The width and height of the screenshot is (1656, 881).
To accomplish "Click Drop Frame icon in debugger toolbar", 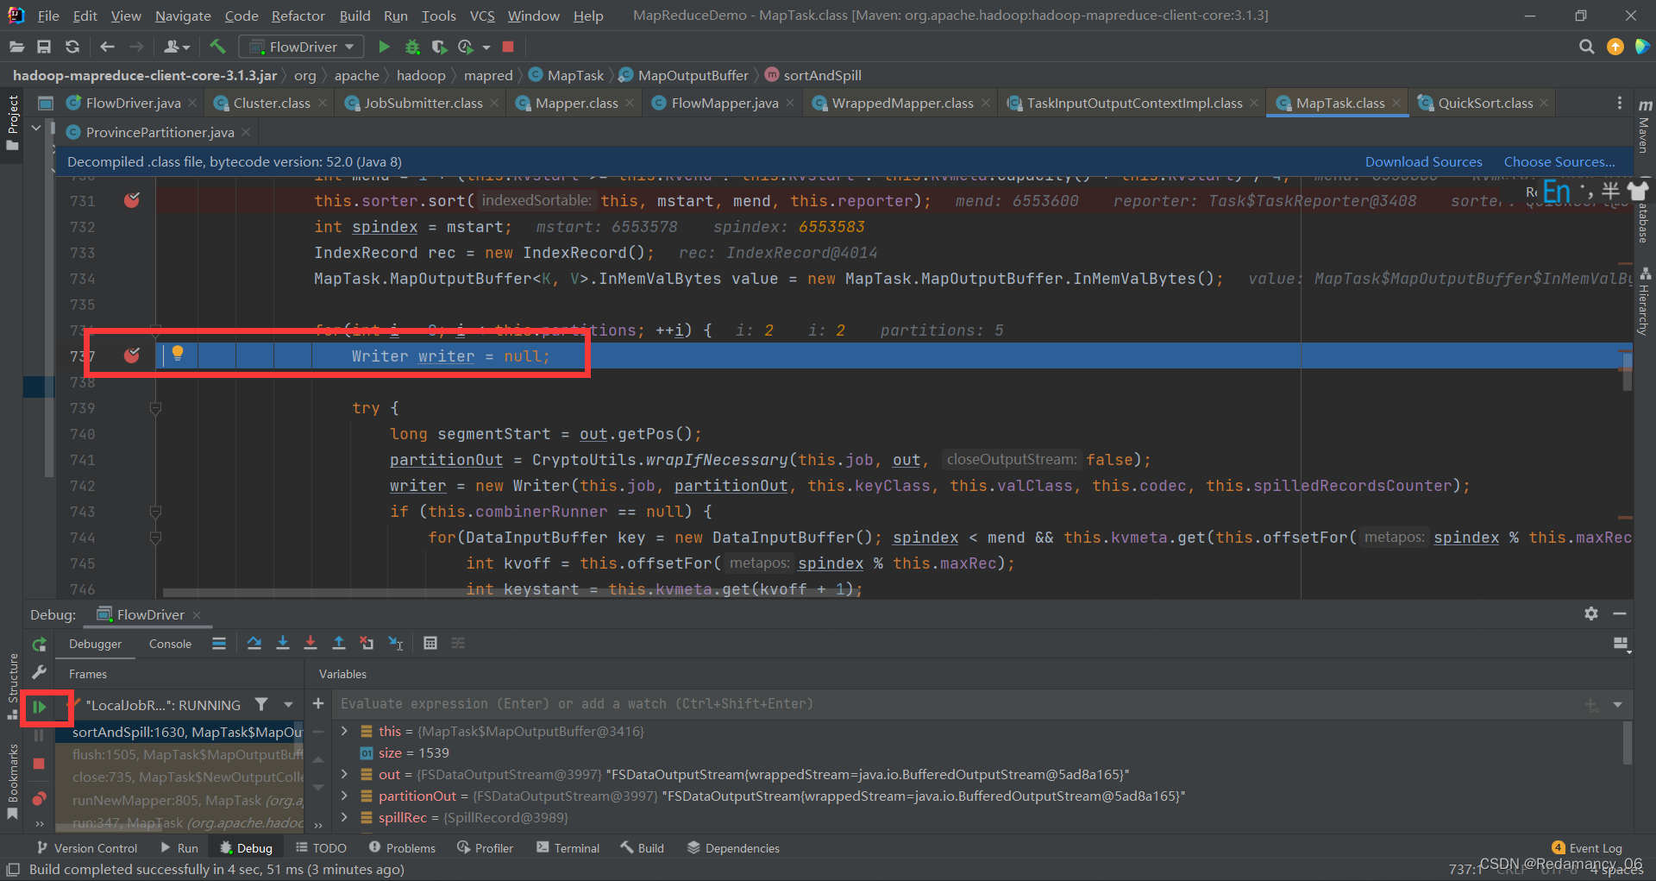I will [x=367, y=643].
